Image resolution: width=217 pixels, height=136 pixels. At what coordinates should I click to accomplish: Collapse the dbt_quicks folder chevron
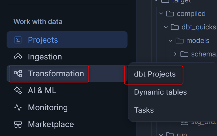click(166, 27)
